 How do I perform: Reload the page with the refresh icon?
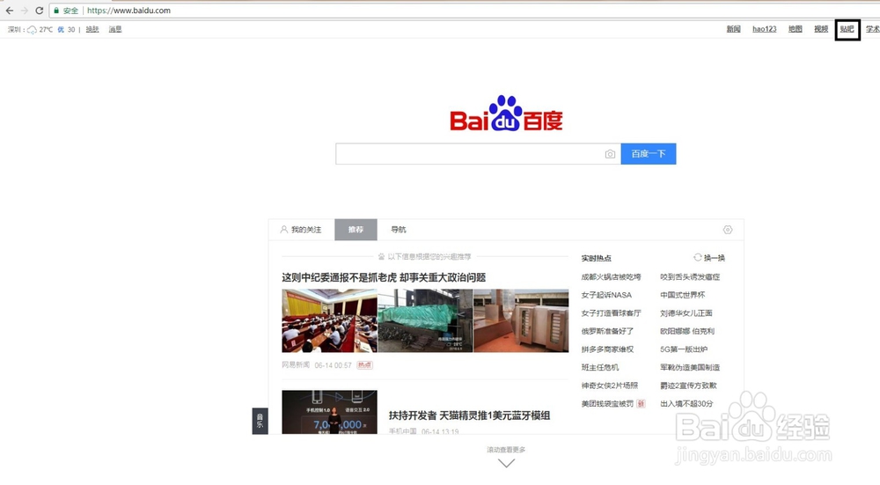coord(40,11)
